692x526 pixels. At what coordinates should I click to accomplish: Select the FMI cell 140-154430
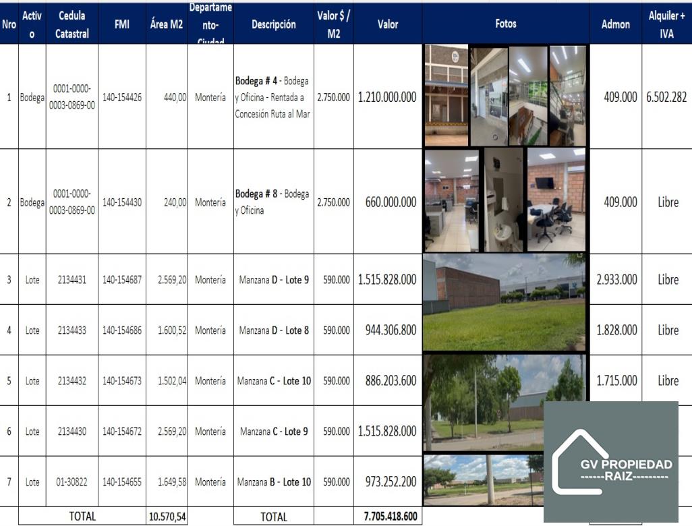pyautogui.click(x=122, y=202)
